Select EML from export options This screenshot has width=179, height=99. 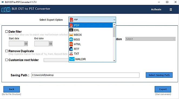pyautogui.click(x=91, y=30)
